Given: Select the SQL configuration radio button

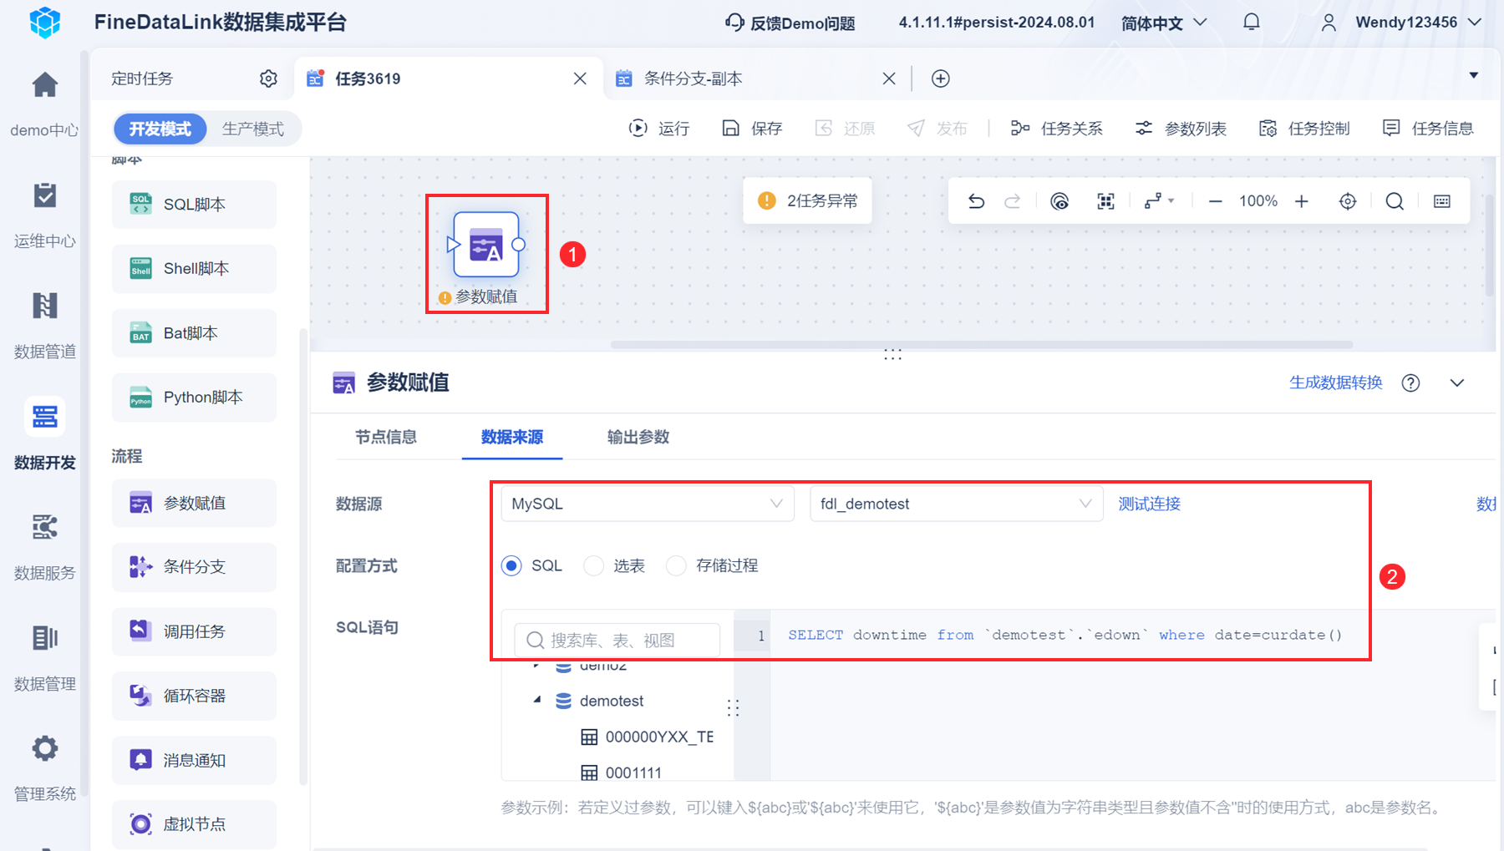Looking at the screenshot, I should coord(511,566).
